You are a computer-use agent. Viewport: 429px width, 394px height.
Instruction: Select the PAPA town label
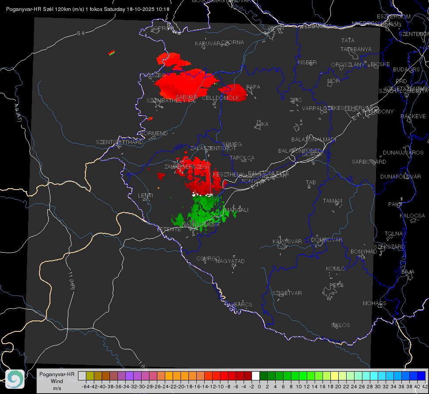(253, 87)
